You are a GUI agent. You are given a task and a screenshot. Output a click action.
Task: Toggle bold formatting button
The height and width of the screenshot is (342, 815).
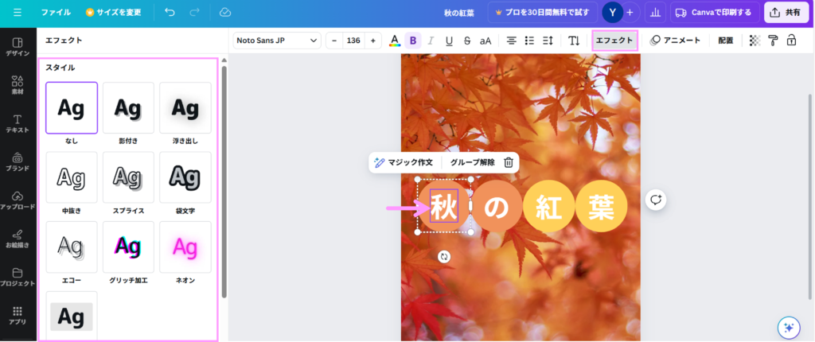(412, 41)
